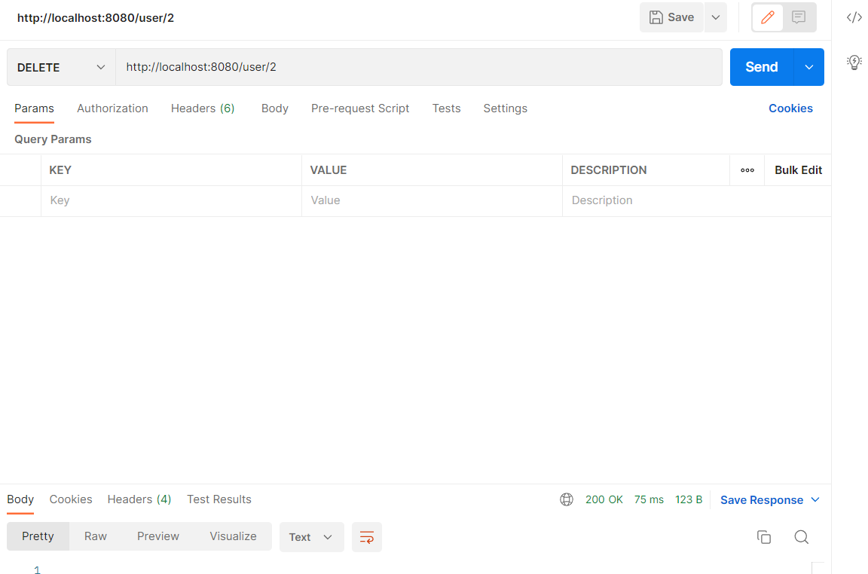This screenshot has height=574, width=868.
Task: Search the response with the magnifier icon
Action: pos(801,537)
